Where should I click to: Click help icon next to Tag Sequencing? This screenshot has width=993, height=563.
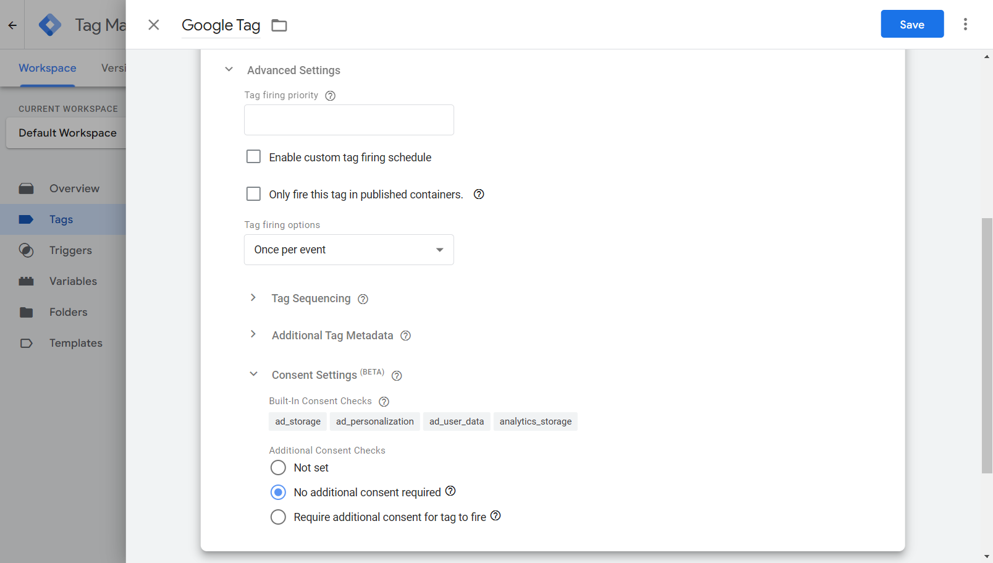point(363,299)
